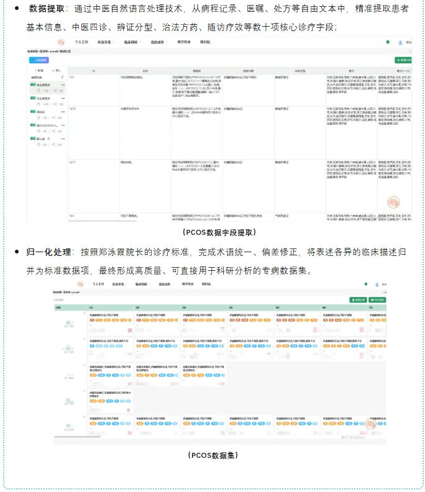The height and width of the screenshot is (492, 425).
Task: Open the three-dot menu of the 默认库 row
Action: (63, 139)
